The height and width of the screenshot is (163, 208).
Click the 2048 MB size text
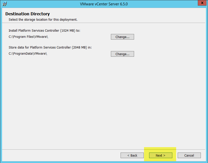(80, 48)
